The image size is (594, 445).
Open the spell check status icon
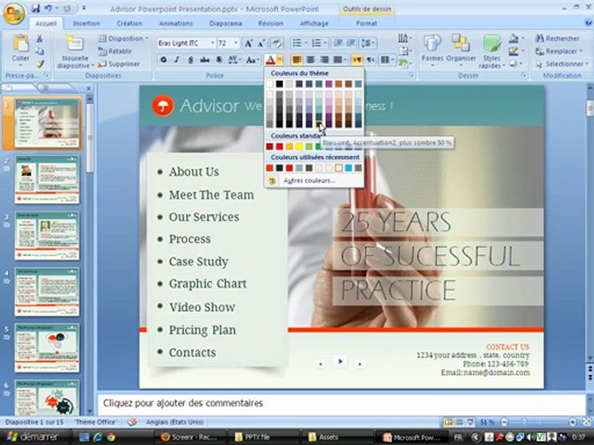[x=132, y=422]
